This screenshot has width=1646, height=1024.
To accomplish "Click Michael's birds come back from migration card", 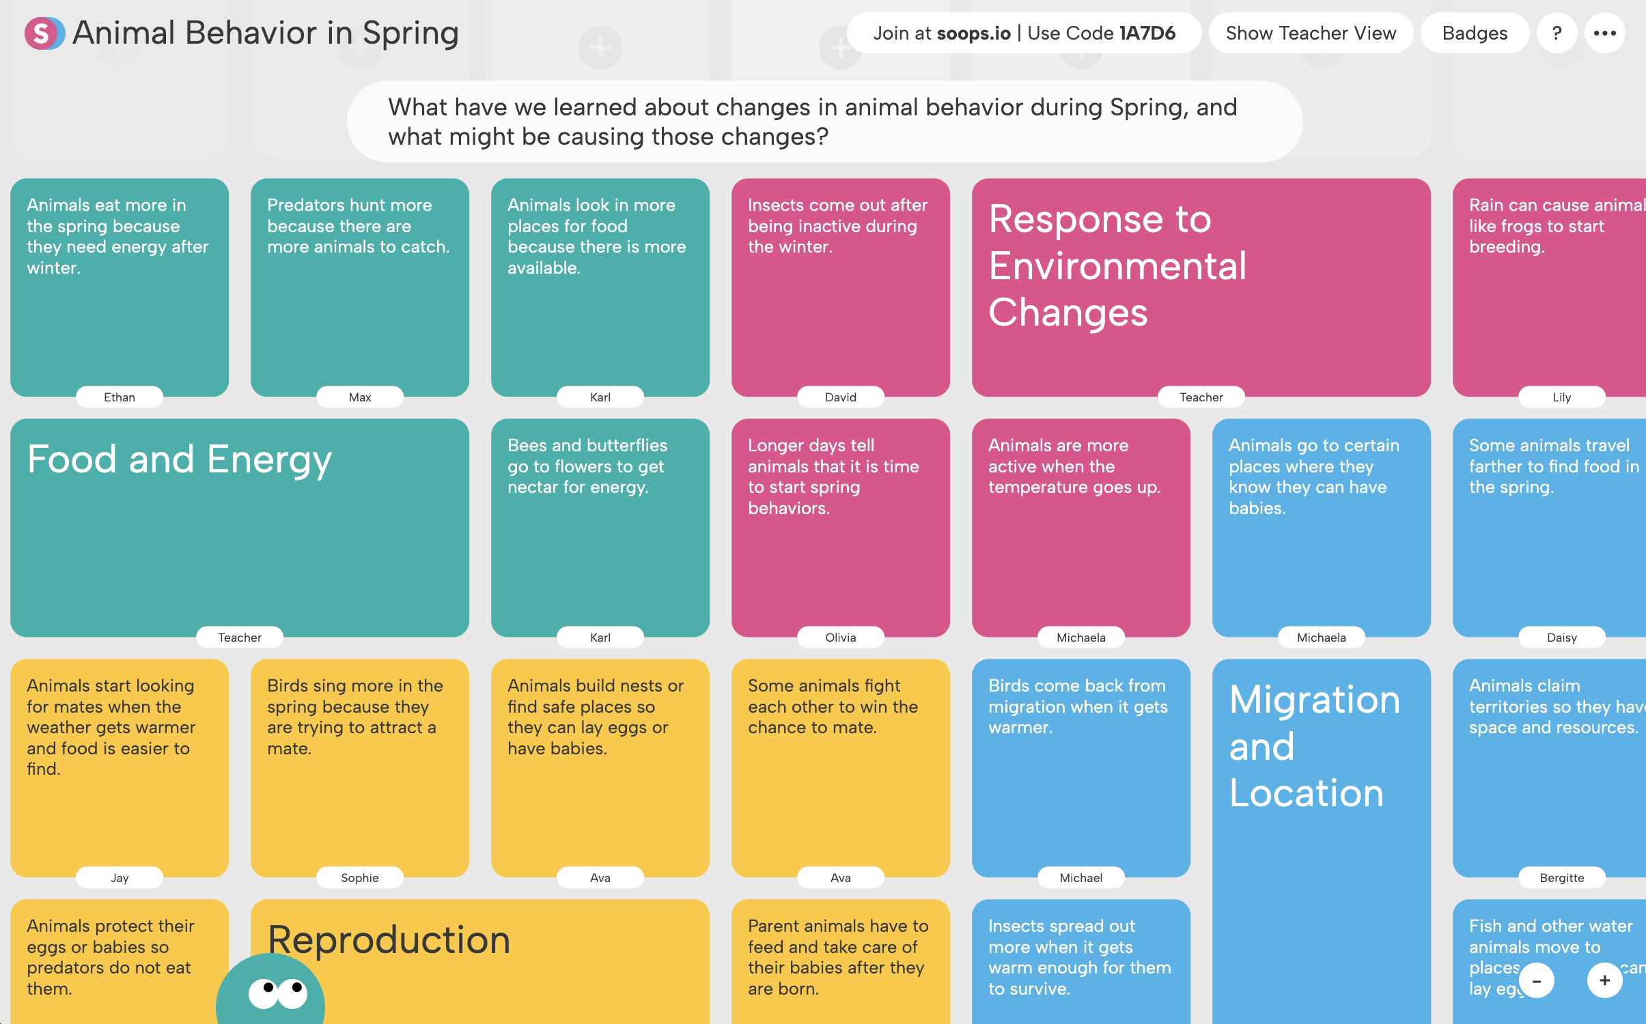I will pos(1080,765).
